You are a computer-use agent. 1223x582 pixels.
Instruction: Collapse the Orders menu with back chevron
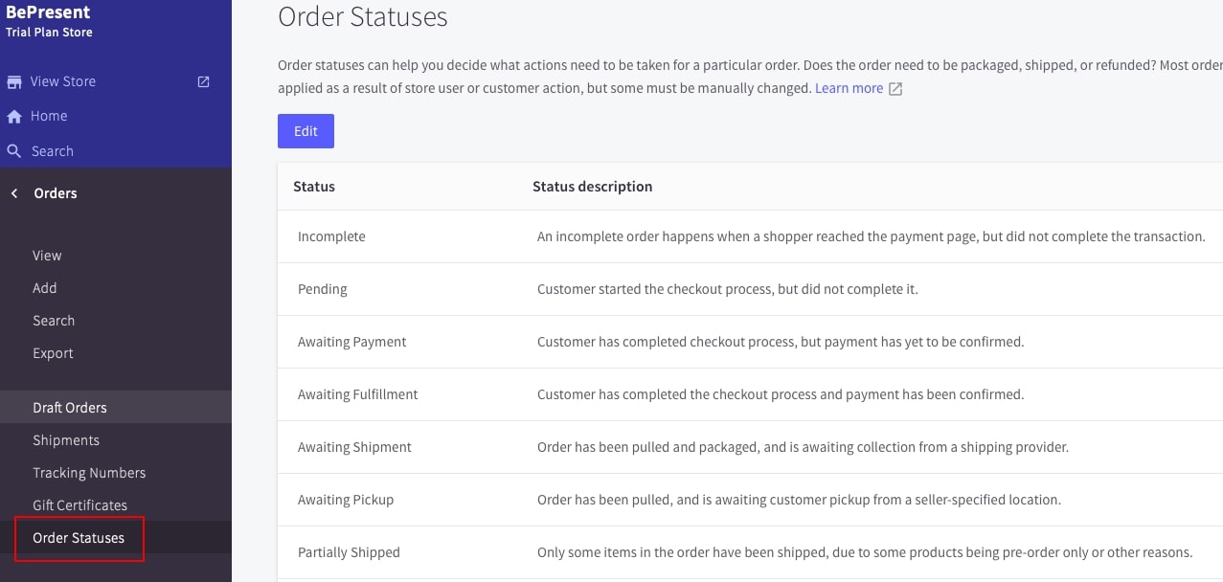tap(14, 193)
